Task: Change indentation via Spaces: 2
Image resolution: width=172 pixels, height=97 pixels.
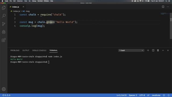Action: (133, 95)
